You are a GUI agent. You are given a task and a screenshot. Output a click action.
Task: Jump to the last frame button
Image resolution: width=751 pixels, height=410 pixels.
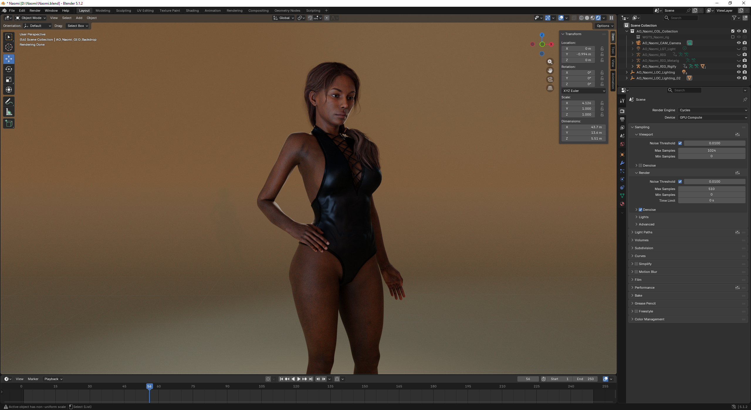311,379
